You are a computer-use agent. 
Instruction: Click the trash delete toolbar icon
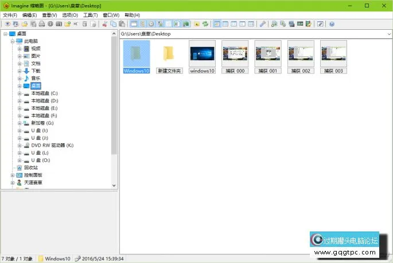coord(85,24)
